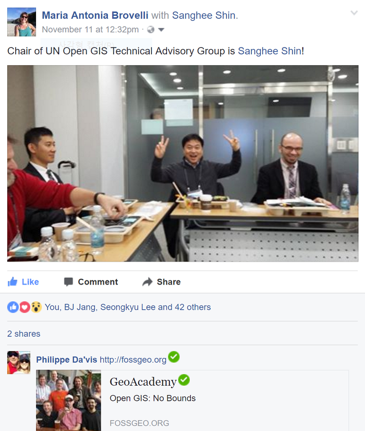Image resolution: width=365 pixels, height=431 pixels.
Task: View list of people who reacted
Action: click(x=128, y=307)
